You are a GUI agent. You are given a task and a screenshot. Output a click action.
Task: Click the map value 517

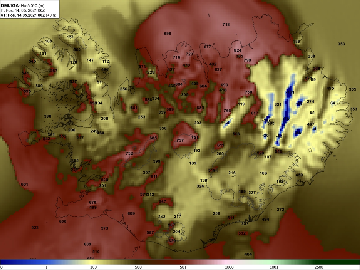80,138
